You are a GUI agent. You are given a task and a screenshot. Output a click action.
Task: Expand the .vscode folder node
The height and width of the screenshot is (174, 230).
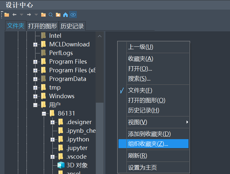pyautogui.click(x=52, y=157)
